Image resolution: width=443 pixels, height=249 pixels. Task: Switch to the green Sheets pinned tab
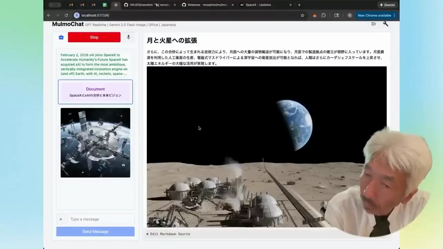coord(105,5)
